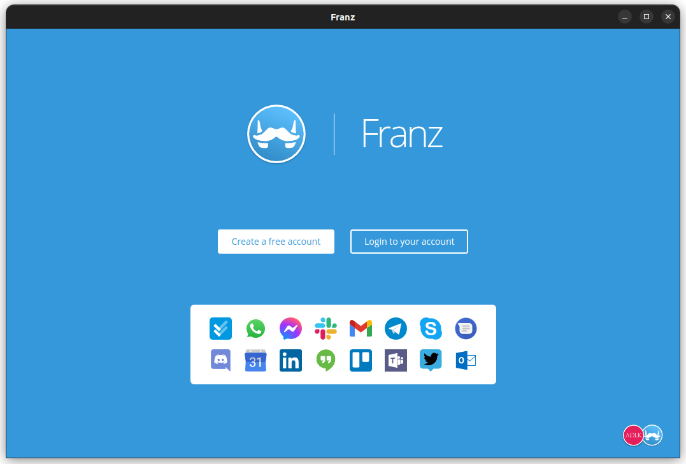Viewport: 686px width, 464px height.
Task: Select the Skype service icon
Action: (x=431, y=328)
